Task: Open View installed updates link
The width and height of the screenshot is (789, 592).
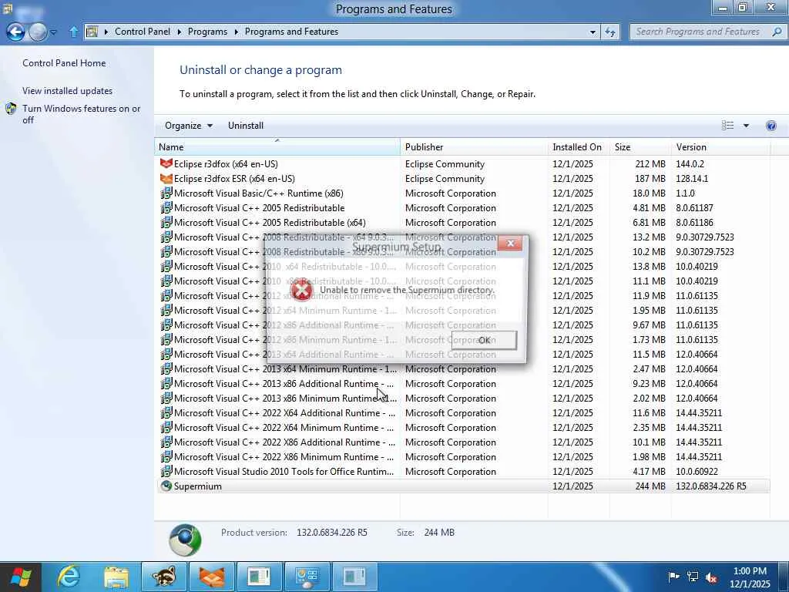Action: pyautogui.click(x=68, y=91)
